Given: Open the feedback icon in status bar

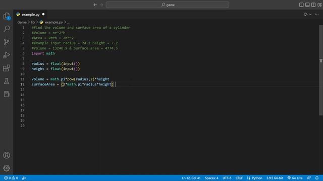Looking at the screenshot, I should click(x=308, y=178).
